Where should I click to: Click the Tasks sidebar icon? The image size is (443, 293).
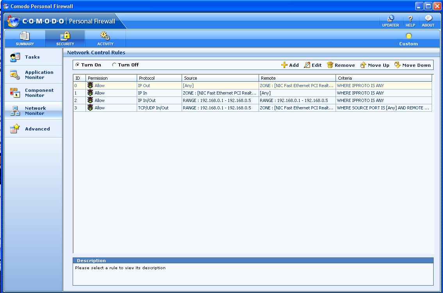point(15,57)
